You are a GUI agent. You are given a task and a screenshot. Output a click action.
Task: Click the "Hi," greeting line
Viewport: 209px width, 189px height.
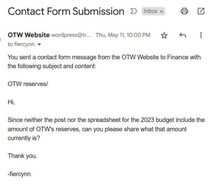11,102
